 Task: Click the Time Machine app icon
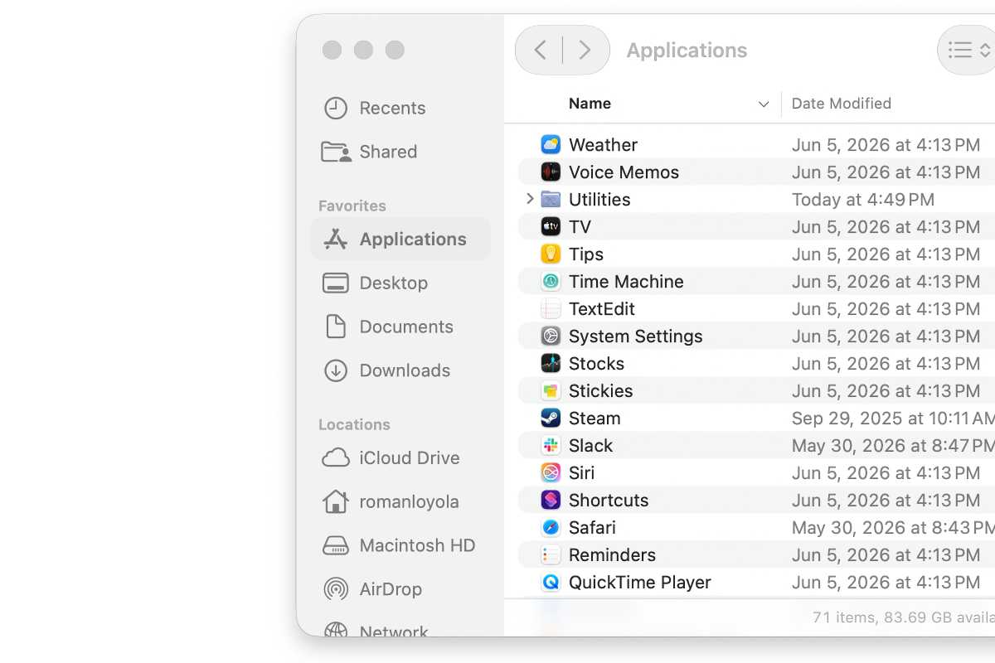551,282
